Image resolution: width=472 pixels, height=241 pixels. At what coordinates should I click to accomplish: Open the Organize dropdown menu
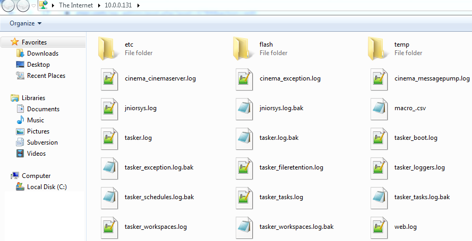coord(25,23)
